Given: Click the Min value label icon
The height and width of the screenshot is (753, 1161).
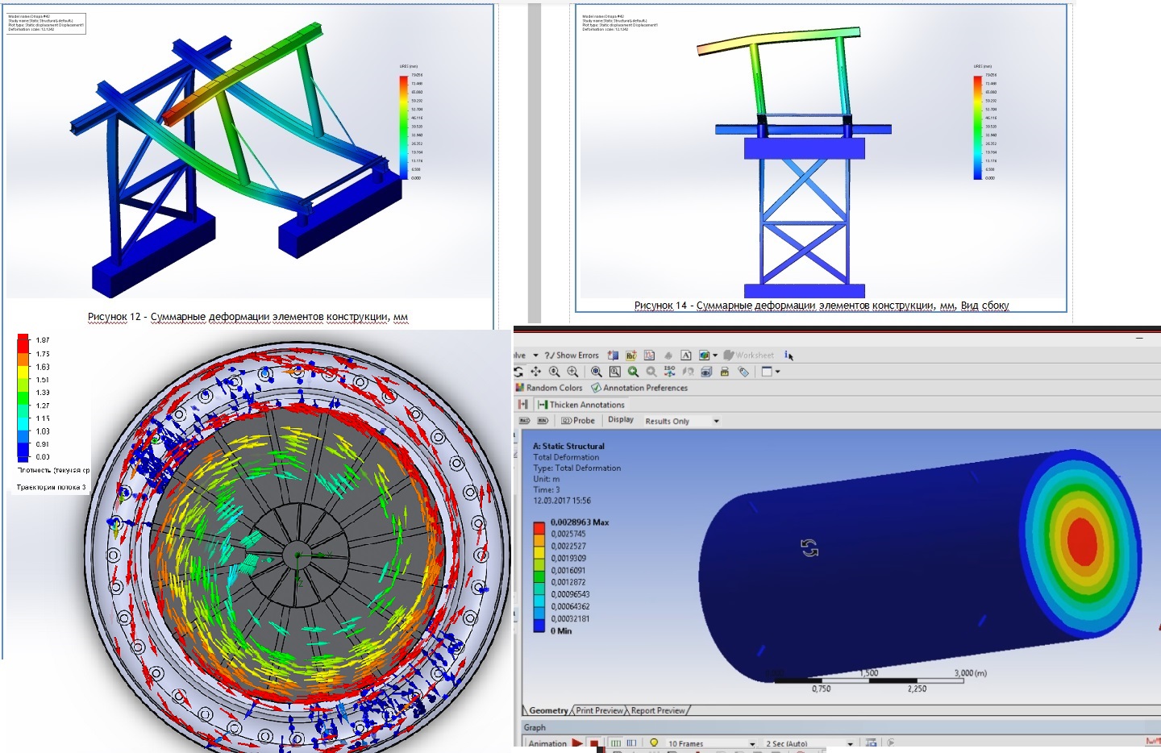Looking at the screenshot, I should point(543,421).
